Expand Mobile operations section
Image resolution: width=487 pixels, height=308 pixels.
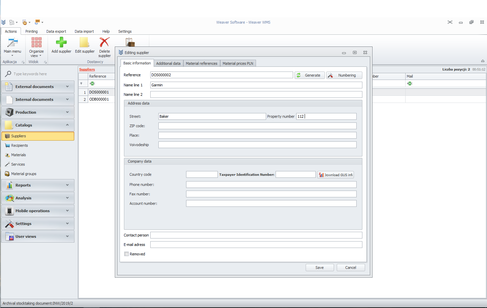click(x=38, y=211)
